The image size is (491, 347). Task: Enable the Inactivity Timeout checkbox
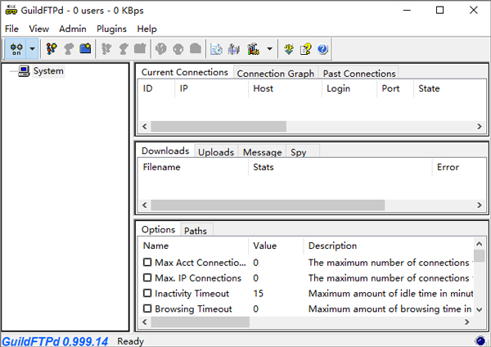click(x=147, y=293)
